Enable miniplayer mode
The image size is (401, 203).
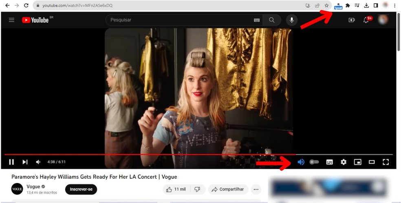click(357, 162)
